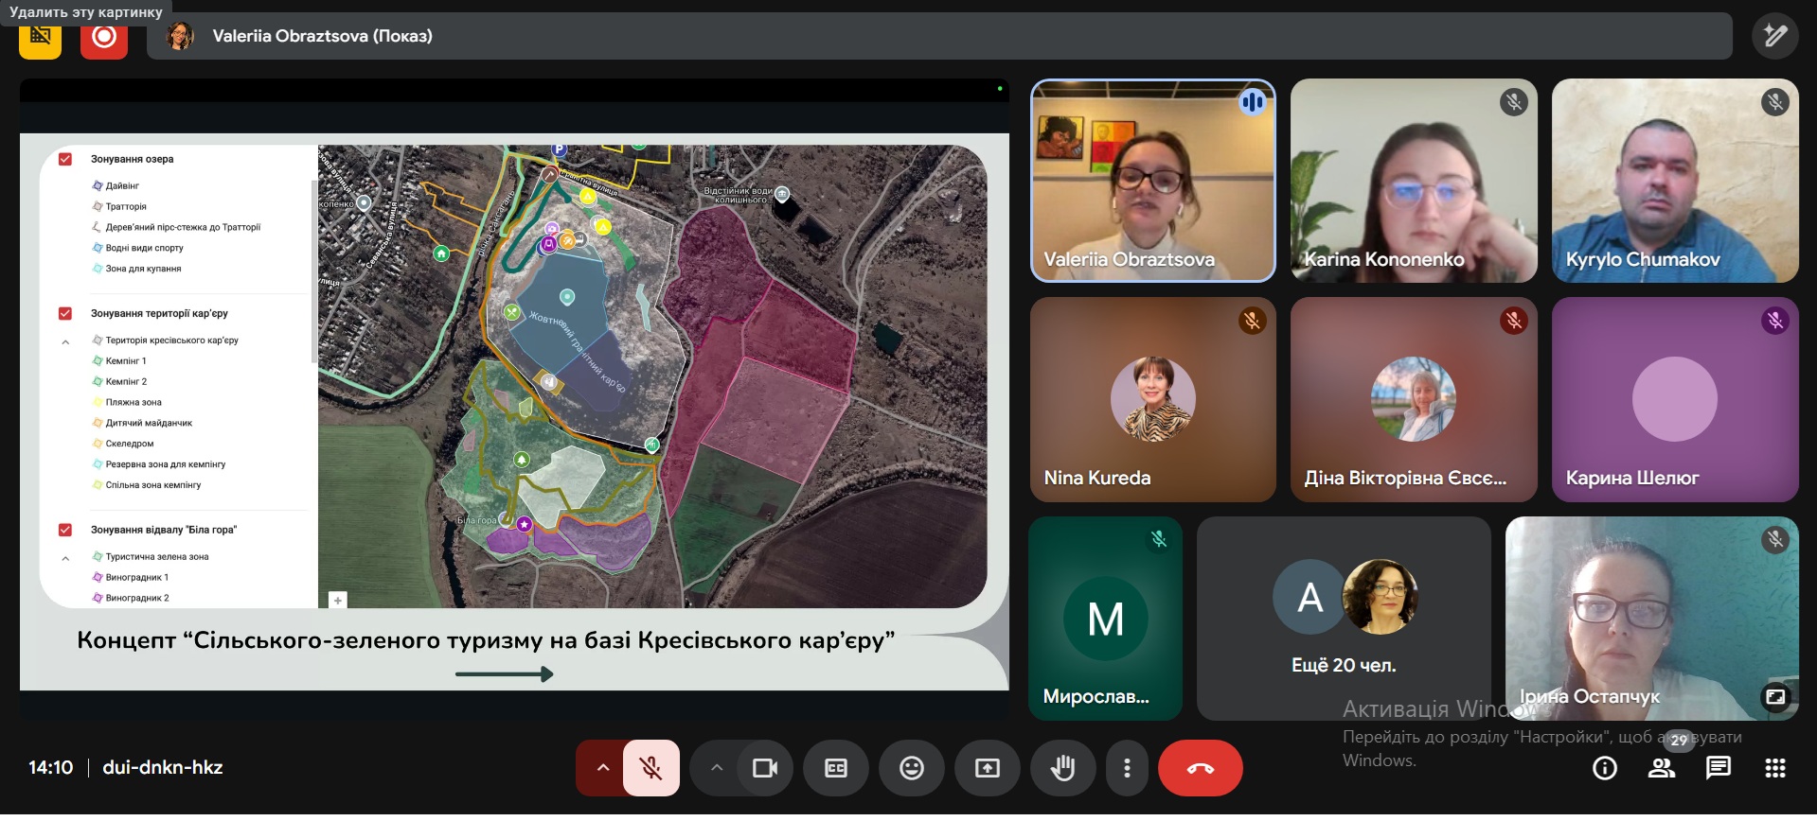Toggle the Зонування території кар'єру checkbox
Screen dimensions: 1817x821
tap(65, 313)
